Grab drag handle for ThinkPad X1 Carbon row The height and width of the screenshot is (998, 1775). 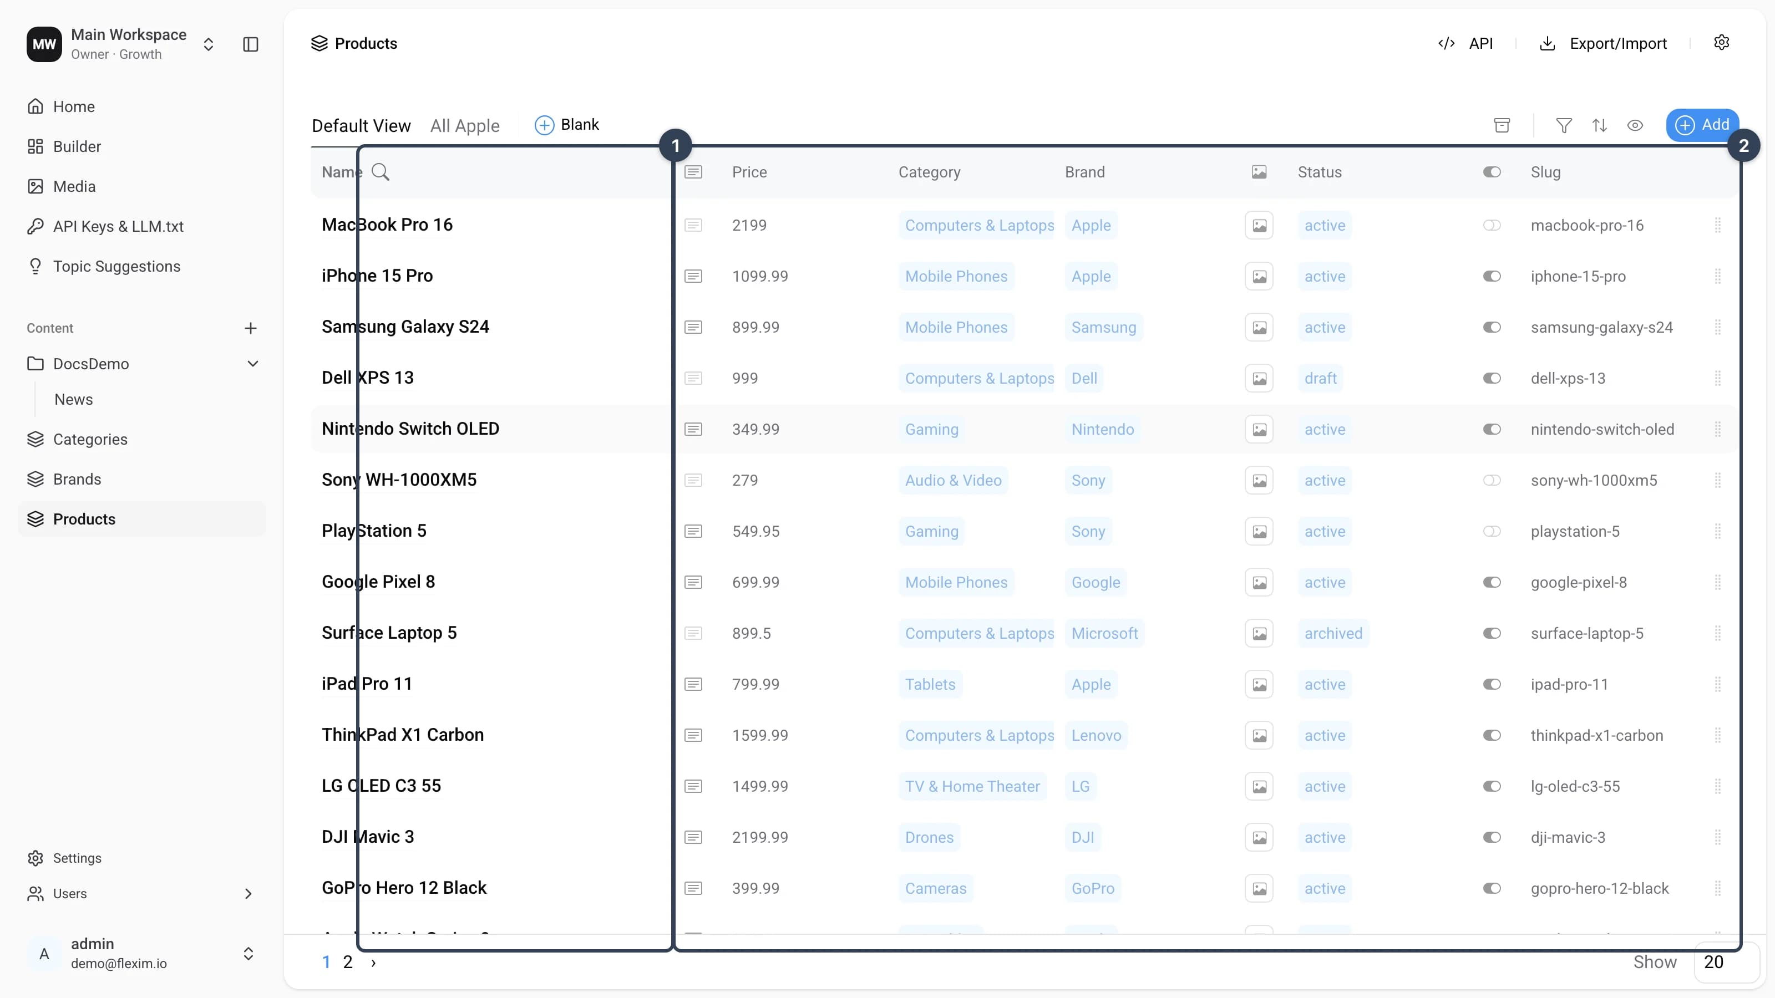click(x=1718, y=735)
